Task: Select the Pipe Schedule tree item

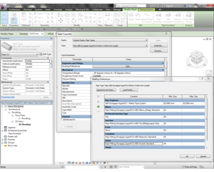Action: (15, 133)
